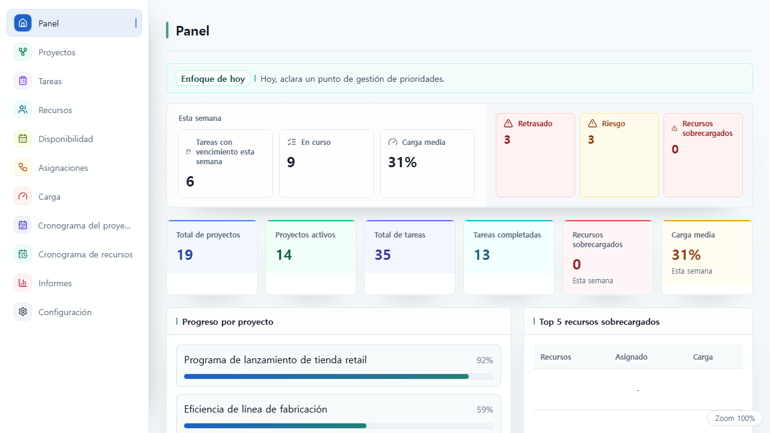Screen dimensions: 770x433
Task: Click the 59% progress value
Action: point(485,410)
